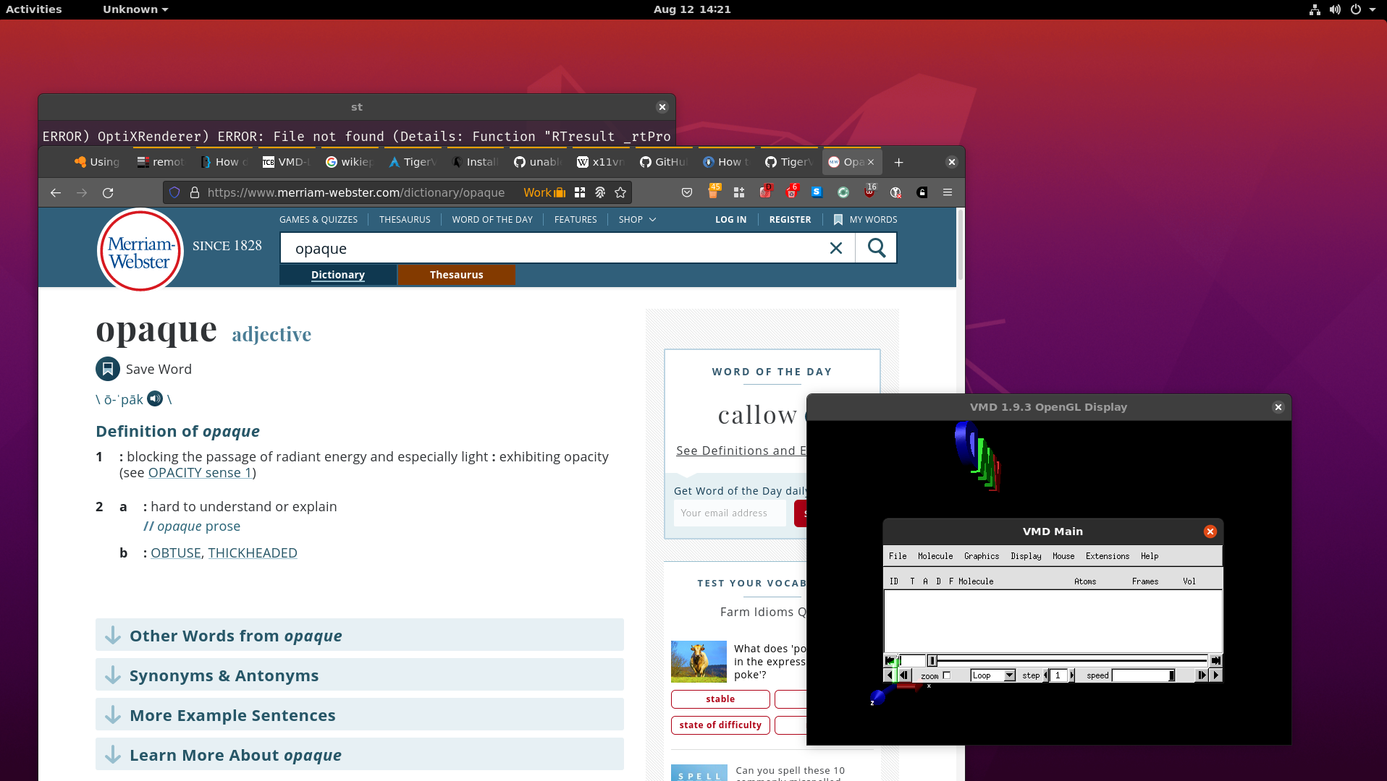This screenshot has width=1387, height=781.
Task: Open the black padlock extension icon
Action: [x=922, y=192]
